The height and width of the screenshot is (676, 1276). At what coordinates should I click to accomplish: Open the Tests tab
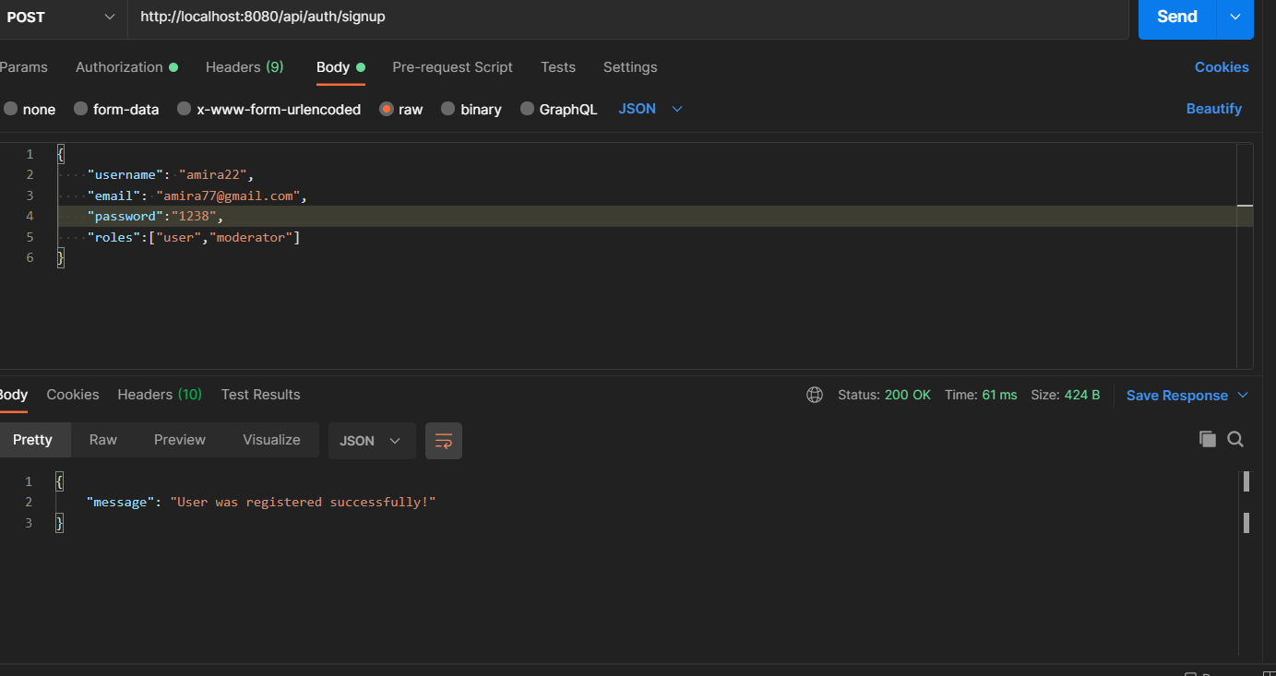click(x=558, y=66)
